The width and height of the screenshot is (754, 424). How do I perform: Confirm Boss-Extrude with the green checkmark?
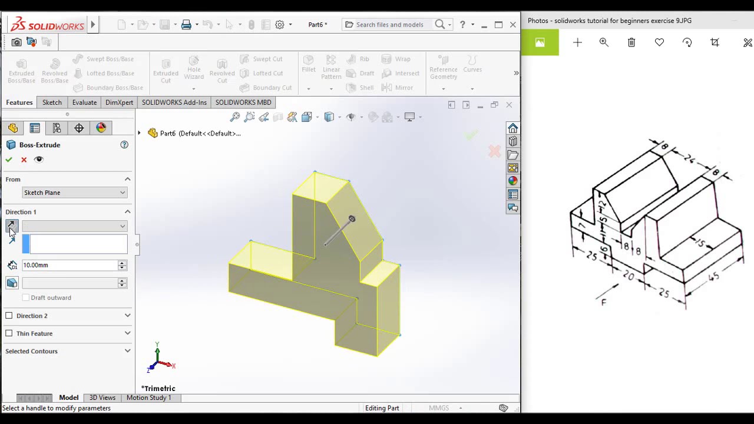(9, 160)
